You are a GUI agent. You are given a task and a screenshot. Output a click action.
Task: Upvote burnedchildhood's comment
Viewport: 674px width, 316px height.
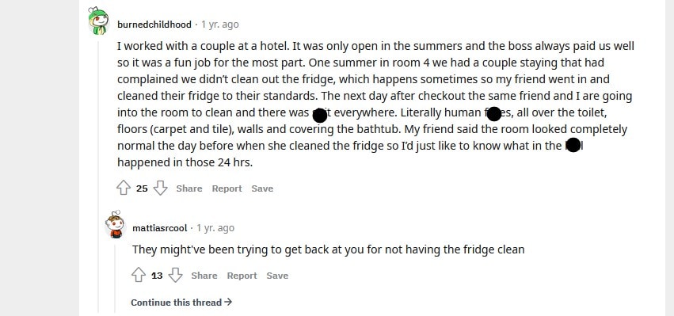[x=124, y=188]
